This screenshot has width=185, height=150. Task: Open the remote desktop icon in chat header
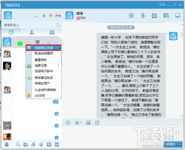click(x=178, y=16)
